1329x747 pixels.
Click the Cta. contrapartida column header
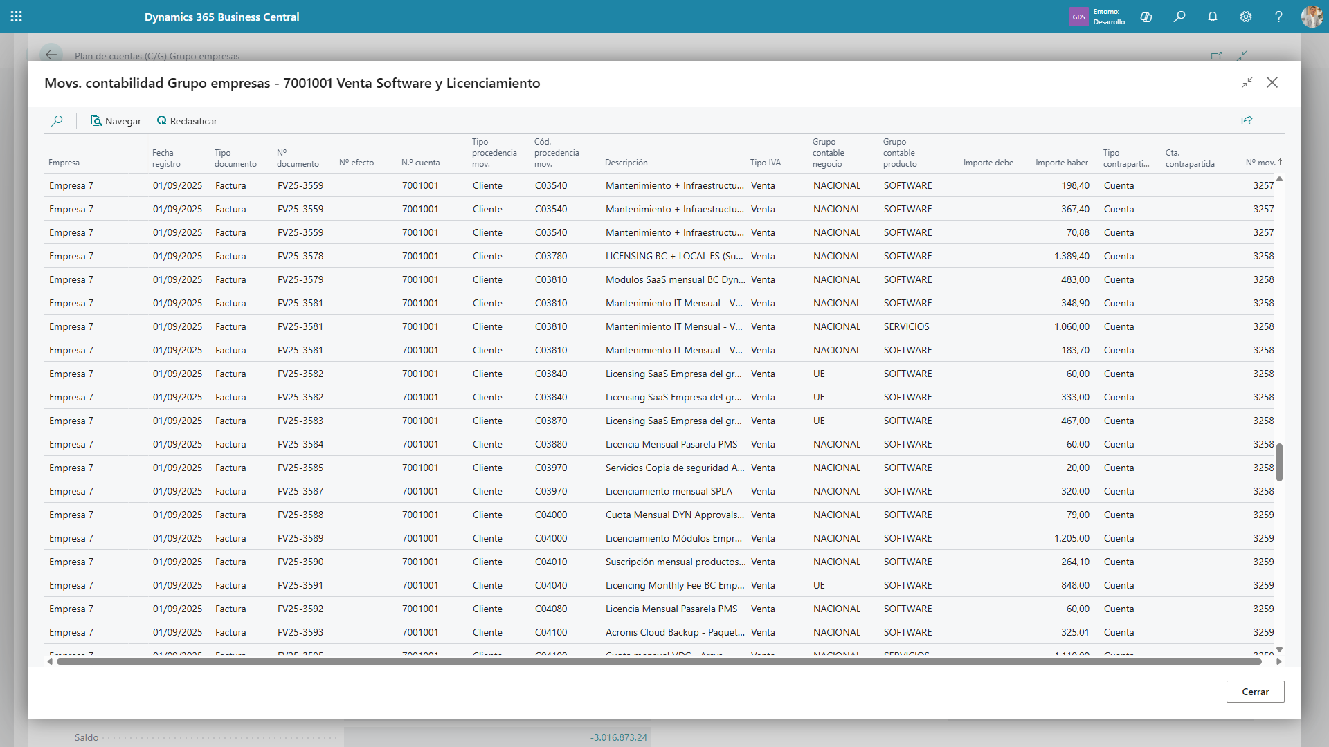click(x=1190, y=158)
